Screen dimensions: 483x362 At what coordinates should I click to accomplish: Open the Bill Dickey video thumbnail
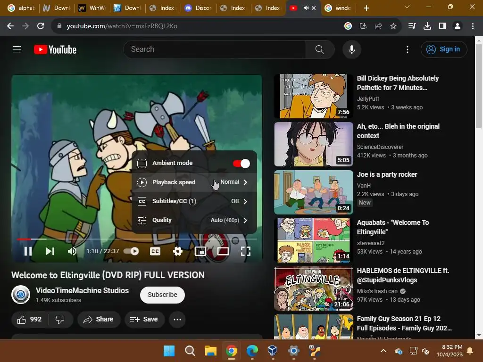314,96
